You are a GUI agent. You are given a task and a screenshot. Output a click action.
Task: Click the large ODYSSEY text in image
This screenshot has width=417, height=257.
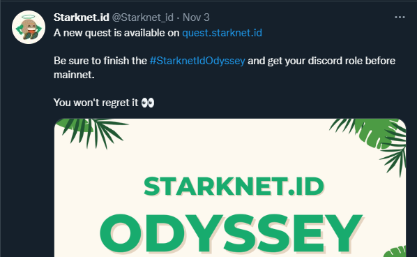(231, 233)
